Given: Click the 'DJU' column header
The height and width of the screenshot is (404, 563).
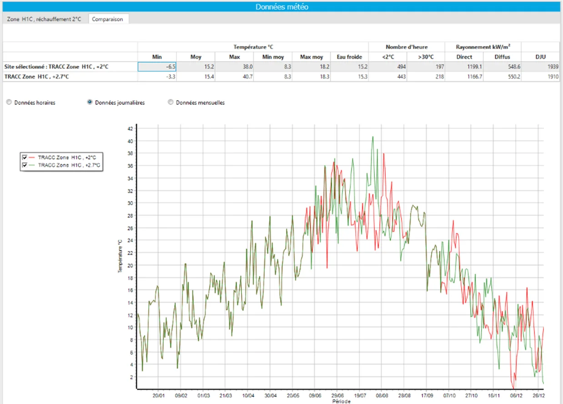Looking at the screenshot, I should point(541,57).
